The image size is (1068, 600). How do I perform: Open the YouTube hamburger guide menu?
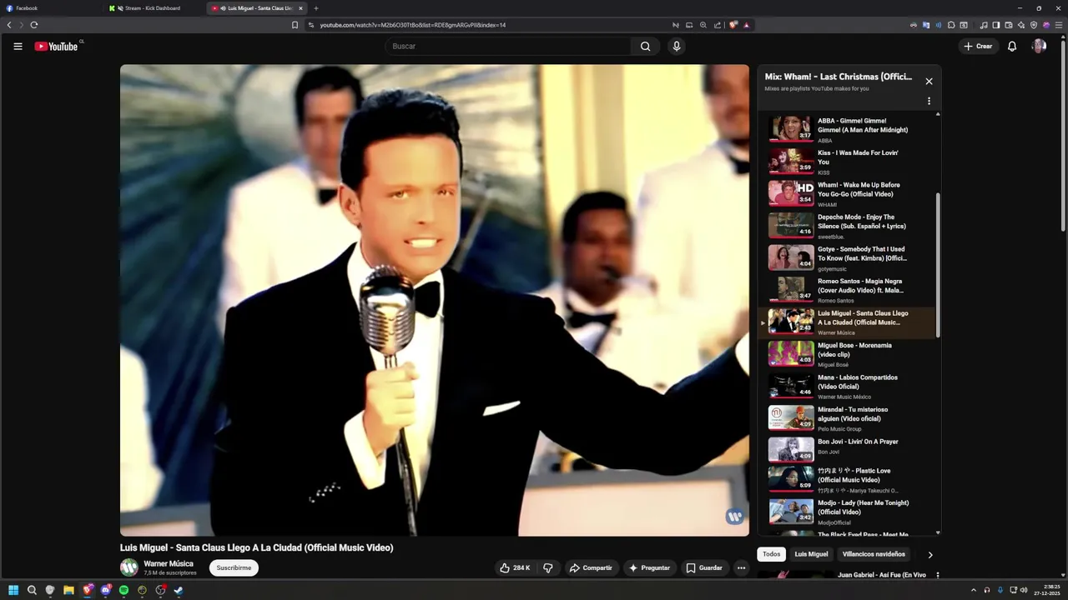(18, 47)
